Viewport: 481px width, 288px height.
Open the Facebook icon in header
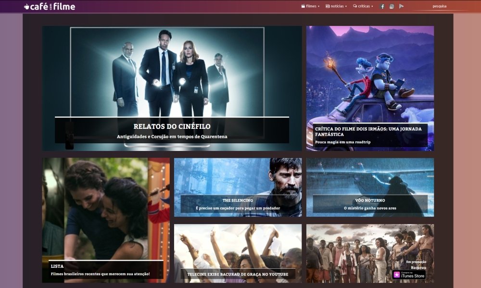(382, 6)
